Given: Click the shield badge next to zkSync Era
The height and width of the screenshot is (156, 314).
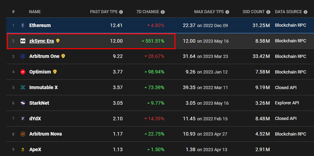Looking at the screenshot, I should coord(58,41).
